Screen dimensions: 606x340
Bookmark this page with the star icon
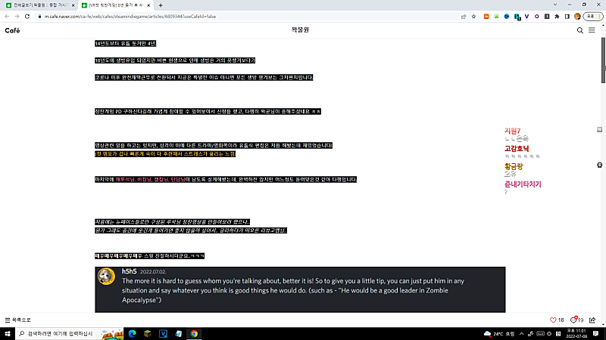[x=473, y=17]
